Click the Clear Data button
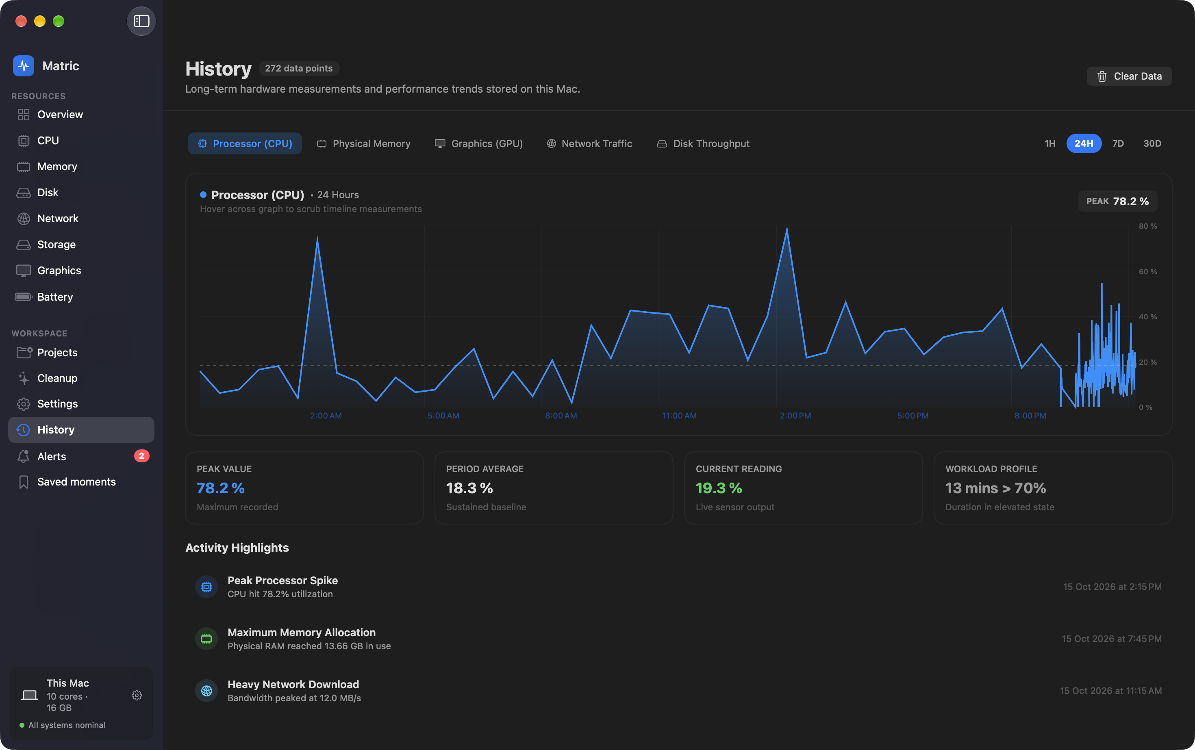1195x750 pixels. tap(1129, 76)
